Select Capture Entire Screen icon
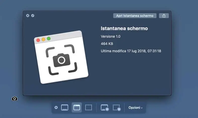 65,107
